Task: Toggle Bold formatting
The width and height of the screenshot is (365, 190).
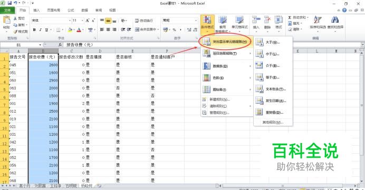Action: 34,29
